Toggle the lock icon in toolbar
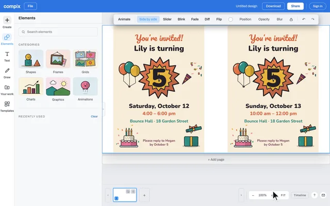Image resolution: width=330 pixels, height=206 pixels. [291, 20]
